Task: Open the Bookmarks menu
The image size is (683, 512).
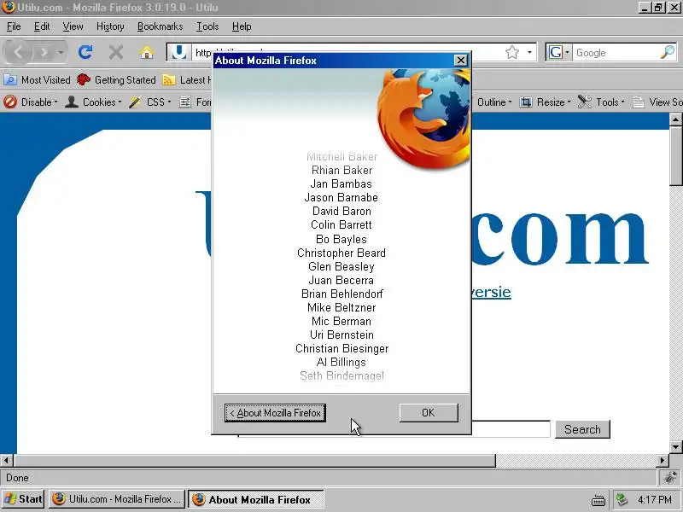Action: [160, 26]
